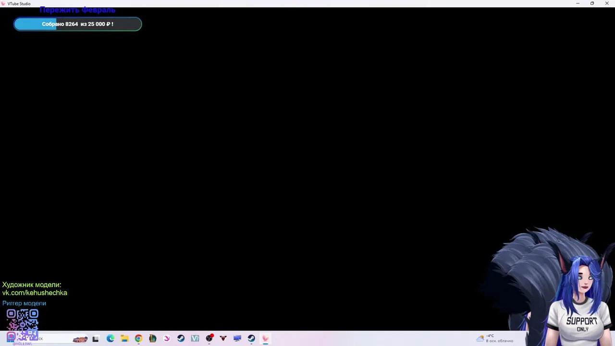Minimize the VTube Studio window

tap(578, 3)
